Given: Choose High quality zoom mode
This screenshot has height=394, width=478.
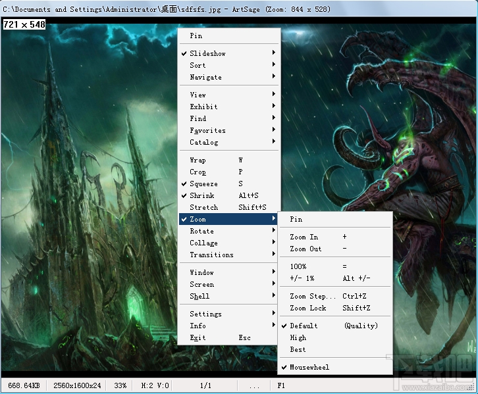Looking at the screenshot, I should (x=298, y=338).
